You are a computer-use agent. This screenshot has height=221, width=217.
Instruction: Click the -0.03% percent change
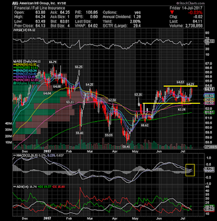[x=195, y=13]
